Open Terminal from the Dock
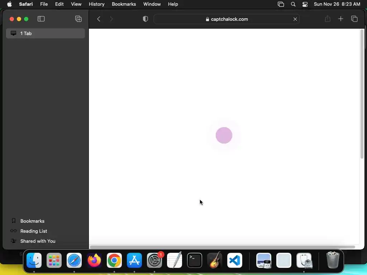 pyautogui.click(x=195, y=260)
